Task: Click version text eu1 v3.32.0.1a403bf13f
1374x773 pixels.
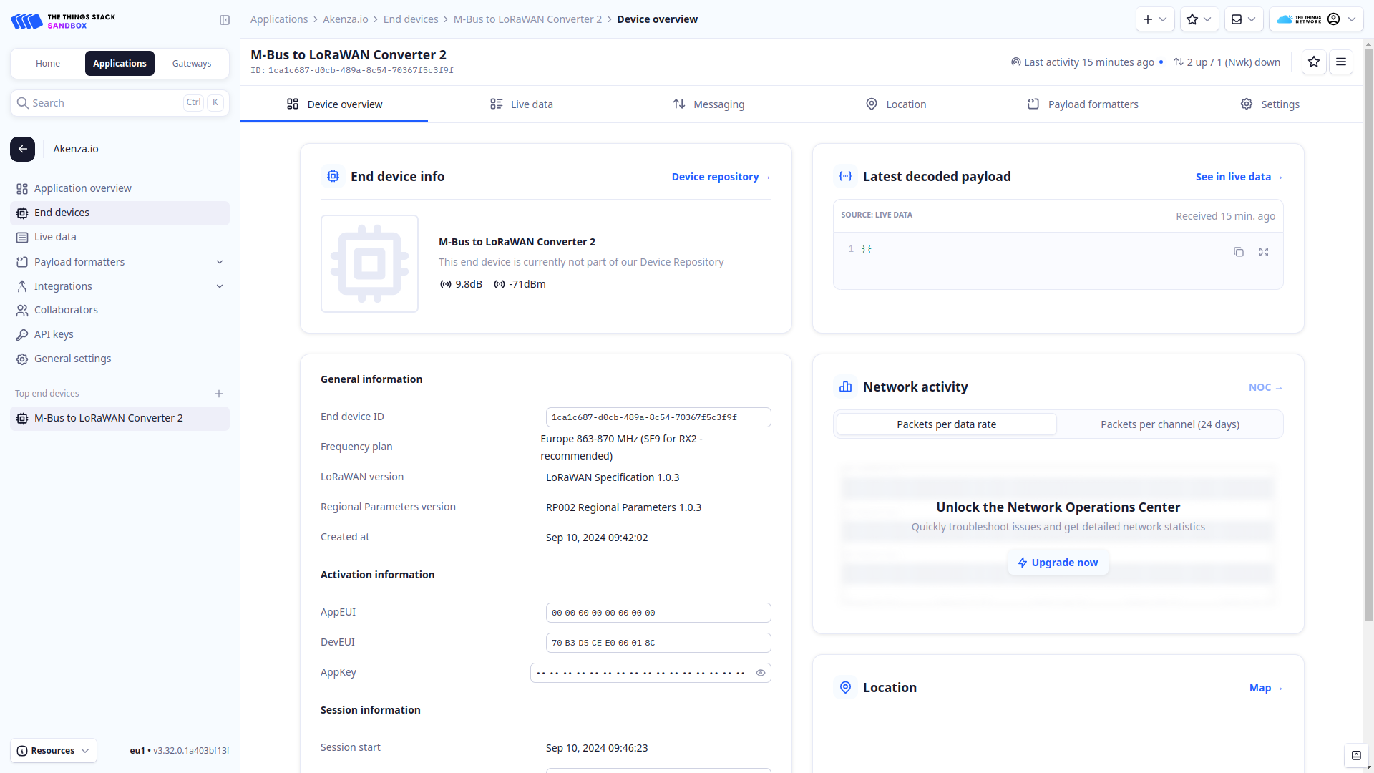Action: tap(180, 751)
